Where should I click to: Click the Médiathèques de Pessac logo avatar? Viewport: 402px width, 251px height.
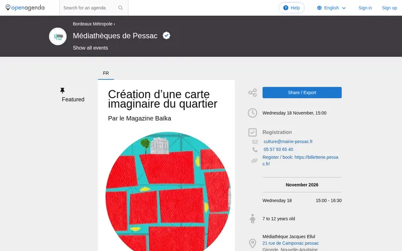(x=58, y=36)
